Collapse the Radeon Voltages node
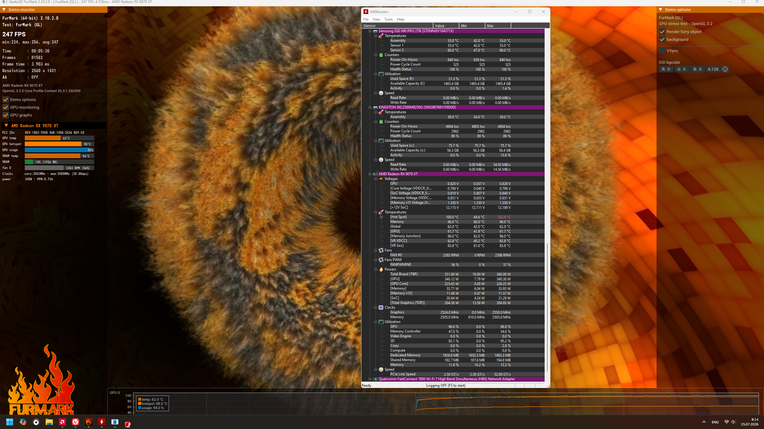The height and width of the screenshot is (429, 764). (375, 179)
